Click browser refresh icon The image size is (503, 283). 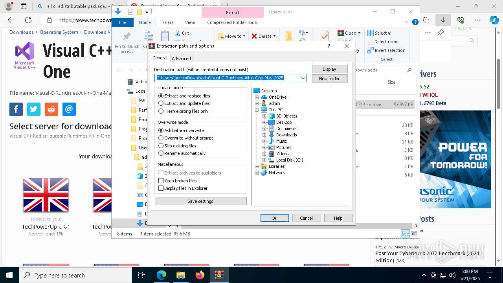click(28, 20)
